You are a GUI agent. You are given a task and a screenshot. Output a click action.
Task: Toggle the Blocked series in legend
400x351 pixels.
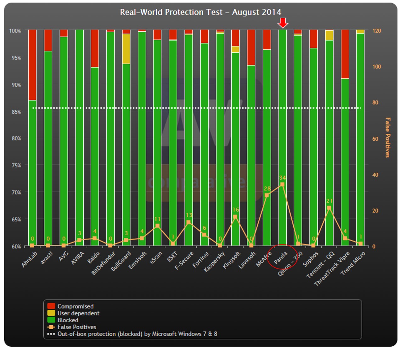pyautogui.click(x=68, y=320)
